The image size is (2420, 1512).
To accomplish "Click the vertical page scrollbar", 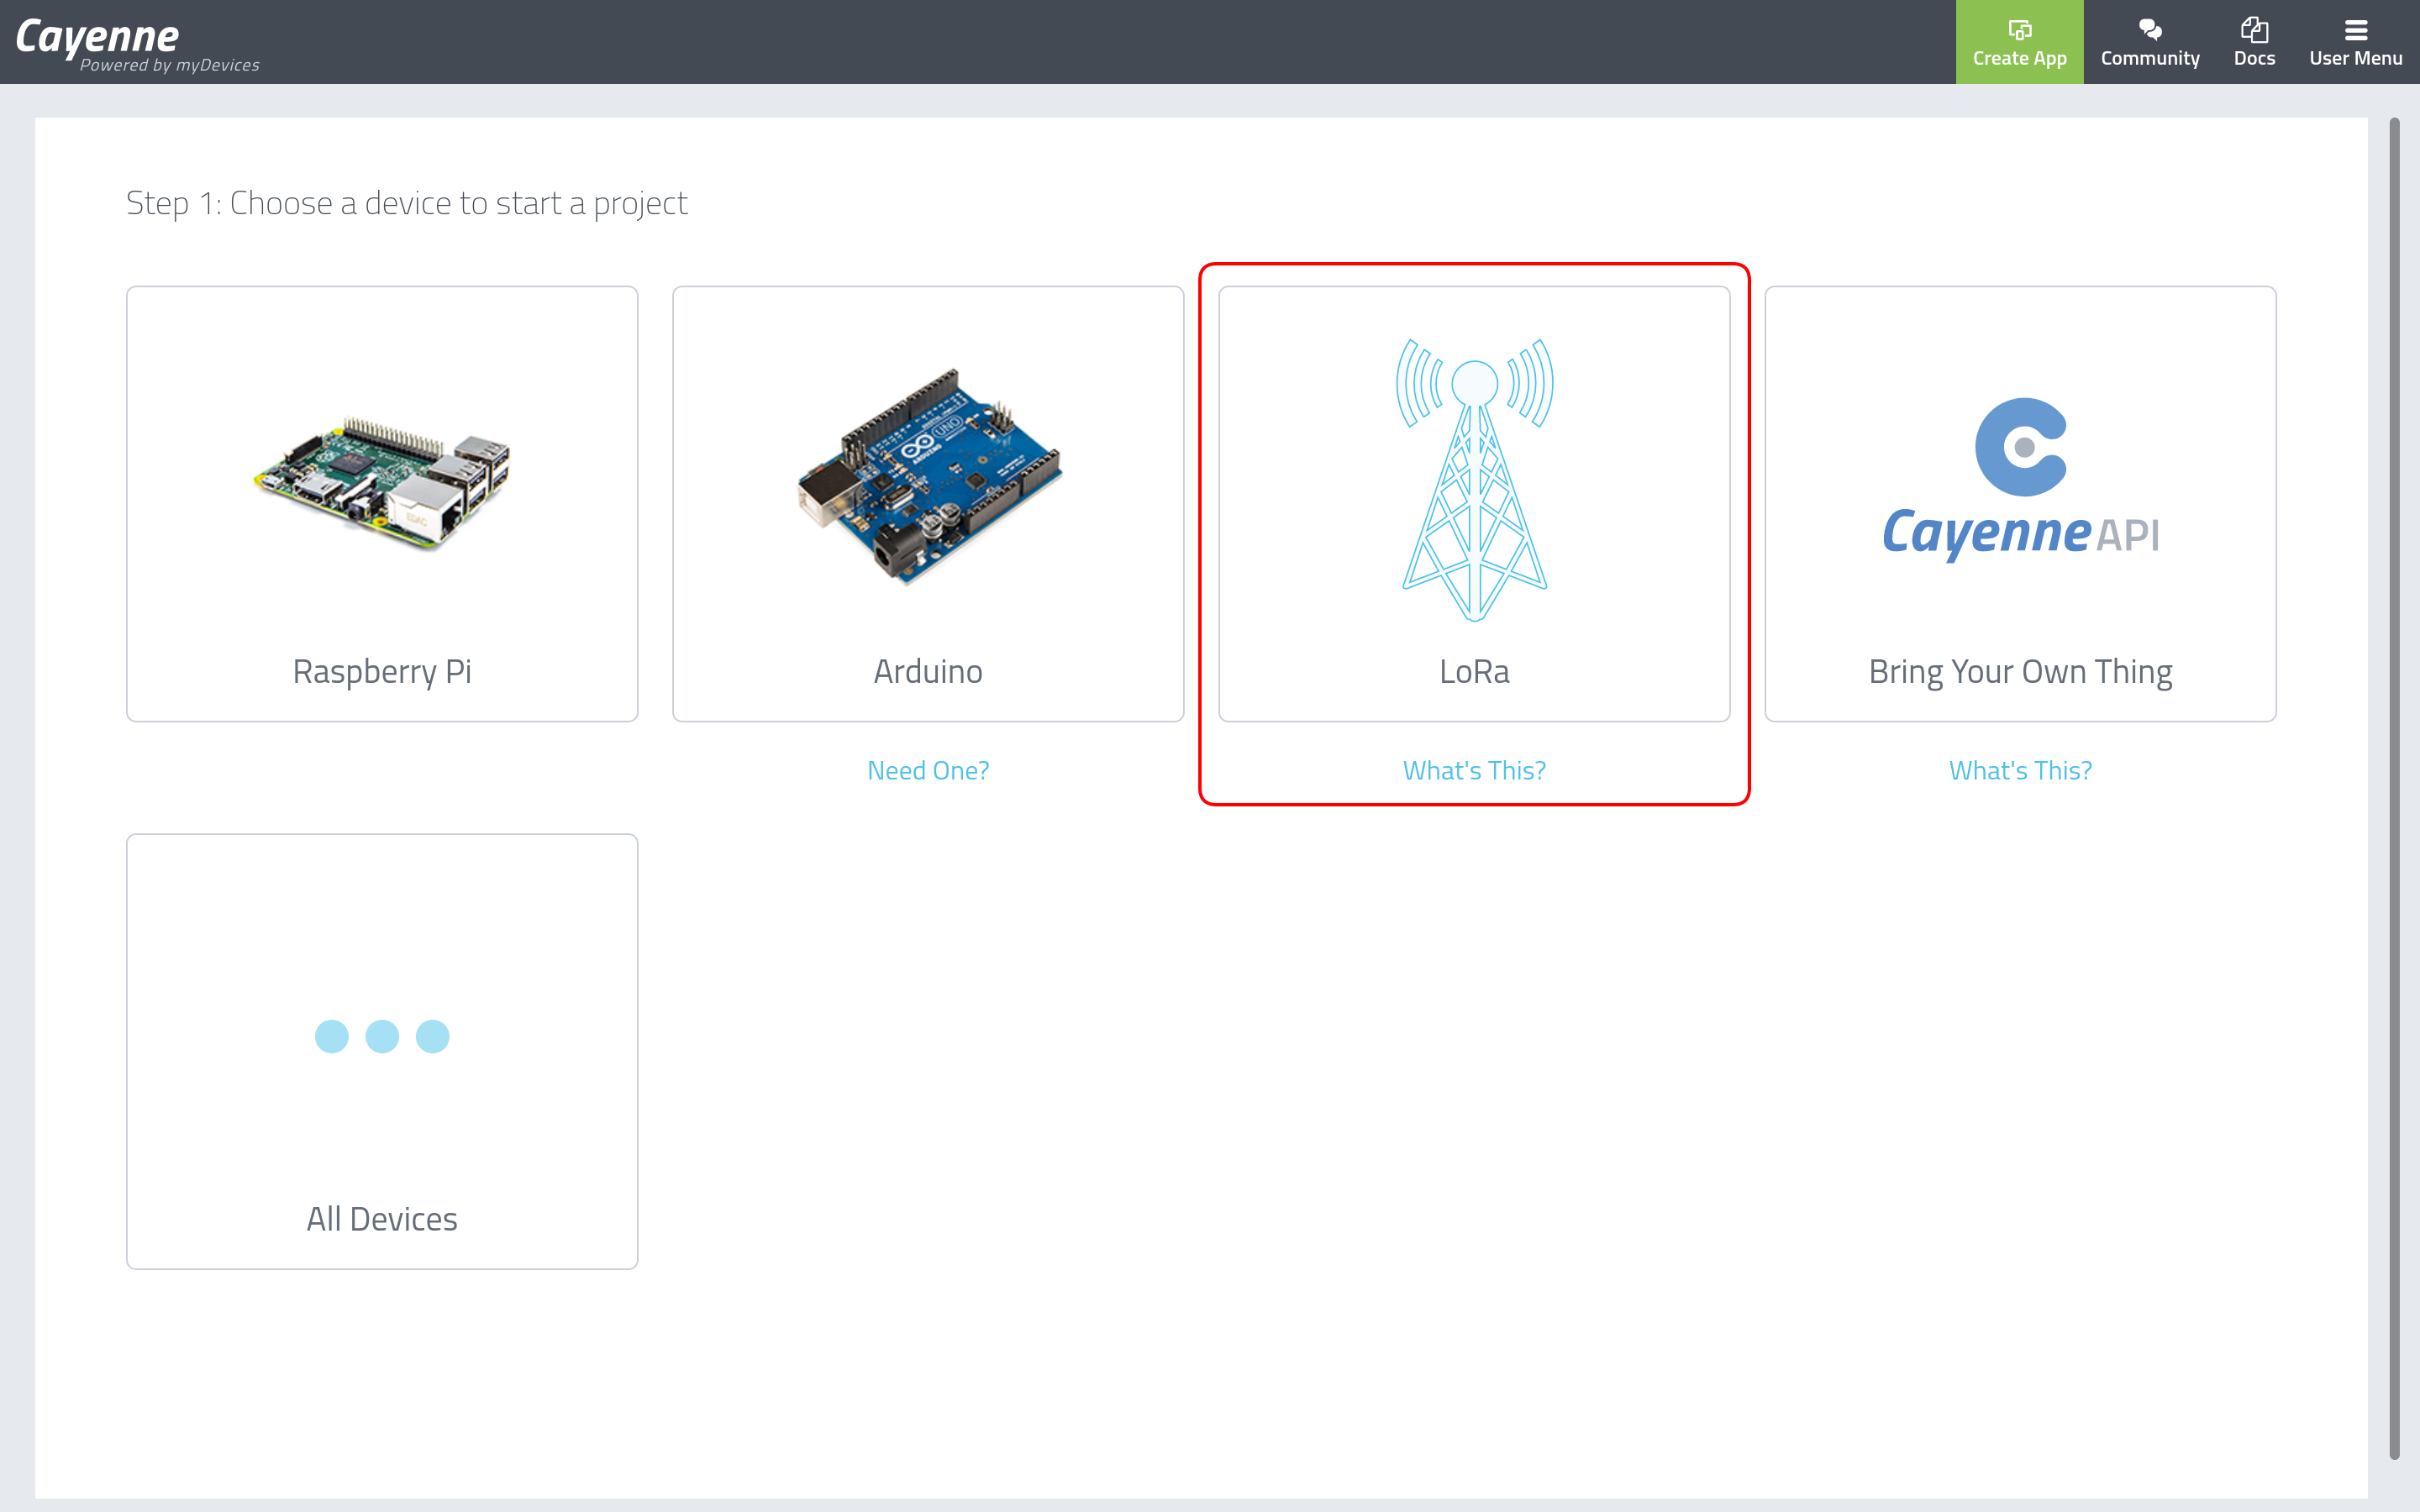I will point(2394,788).
